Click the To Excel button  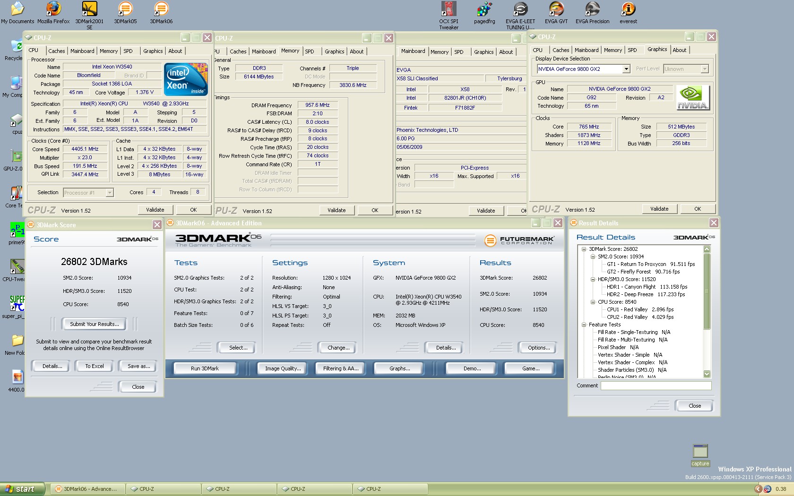(95, 366)
